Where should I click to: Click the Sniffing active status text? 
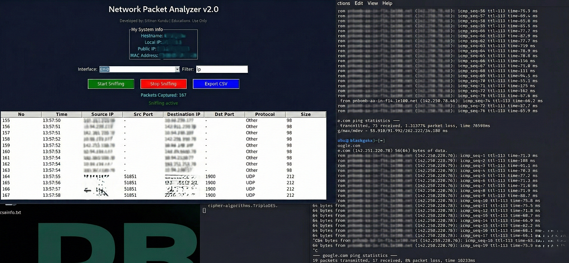coord(164,103)
